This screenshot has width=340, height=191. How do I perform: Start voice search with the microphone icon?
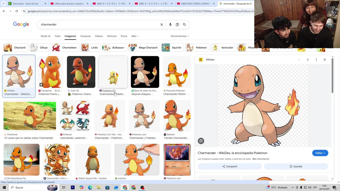click(x=170, y=24)
